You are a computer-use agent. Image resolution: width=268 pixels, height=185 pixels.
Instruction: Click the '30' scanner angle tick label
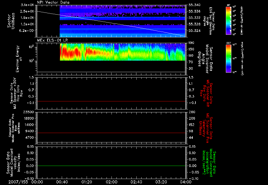point(191,68)
